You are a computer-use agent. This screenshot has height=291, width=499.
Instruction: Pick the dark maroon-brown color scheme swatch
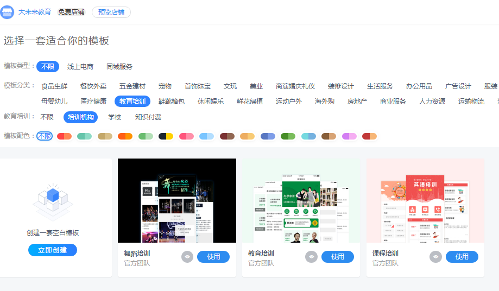(227, 136)
